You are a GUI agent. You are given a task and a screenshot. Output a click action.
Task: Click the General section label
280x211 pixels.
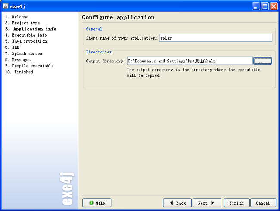94,29
